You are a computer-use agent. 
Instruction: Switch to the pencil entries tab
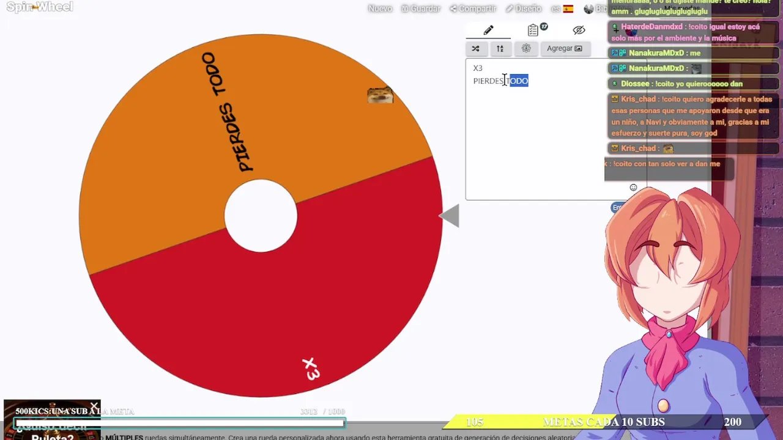(x=488, y=30)
